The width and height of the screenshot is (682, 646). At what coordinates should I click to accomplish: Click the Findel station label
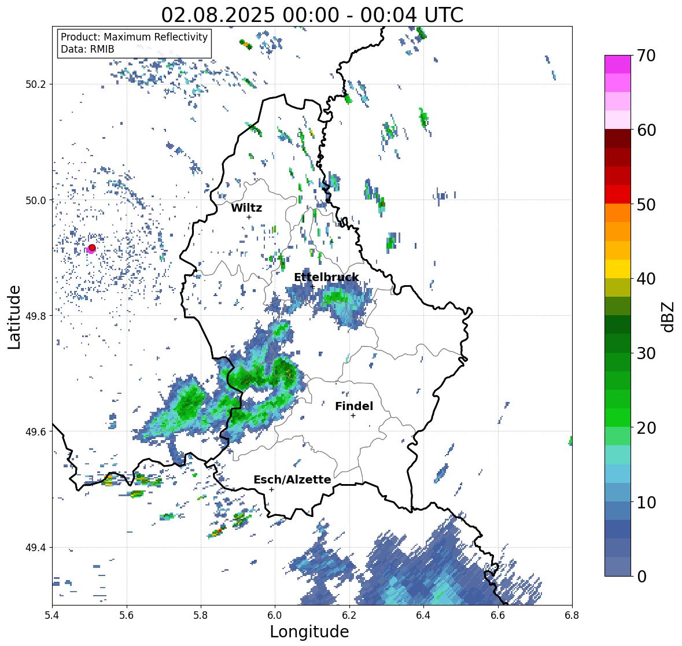354,406
